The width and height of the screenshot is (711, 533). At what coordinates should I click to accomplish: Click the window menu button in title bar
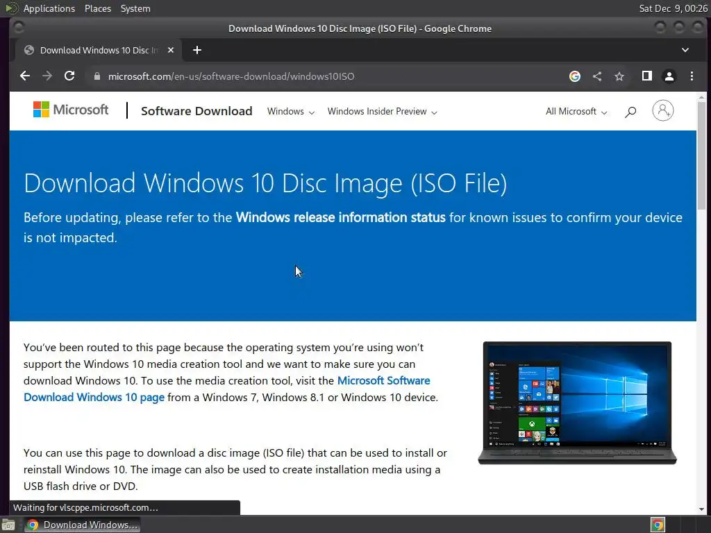(x=19, y=28)
